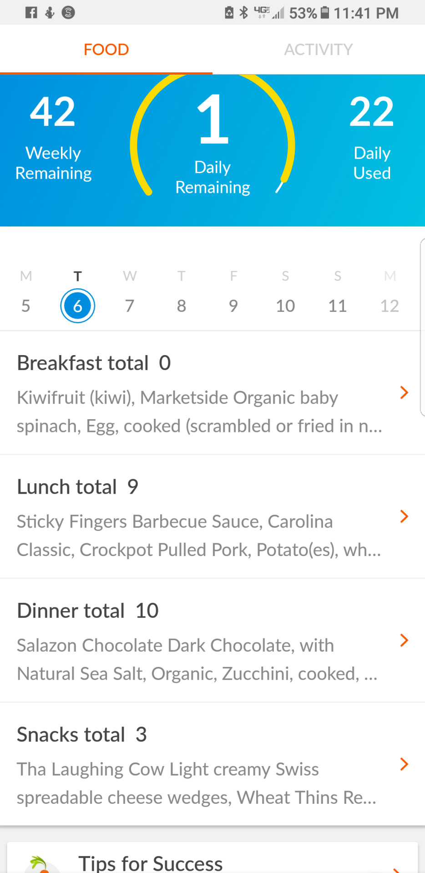Open Breakfast total details chevron
This screenshot has height=873, width=425.
pyautogui.click(x=404, y=392)
